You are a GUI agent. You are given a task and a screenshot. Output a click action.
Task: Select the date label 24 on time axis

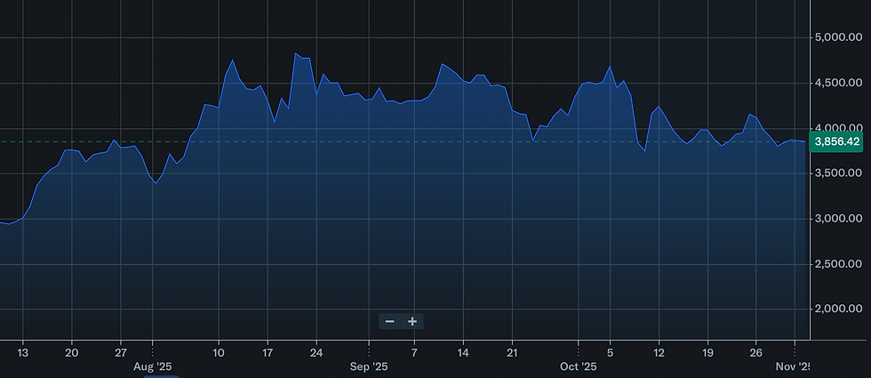click(316, 352)
